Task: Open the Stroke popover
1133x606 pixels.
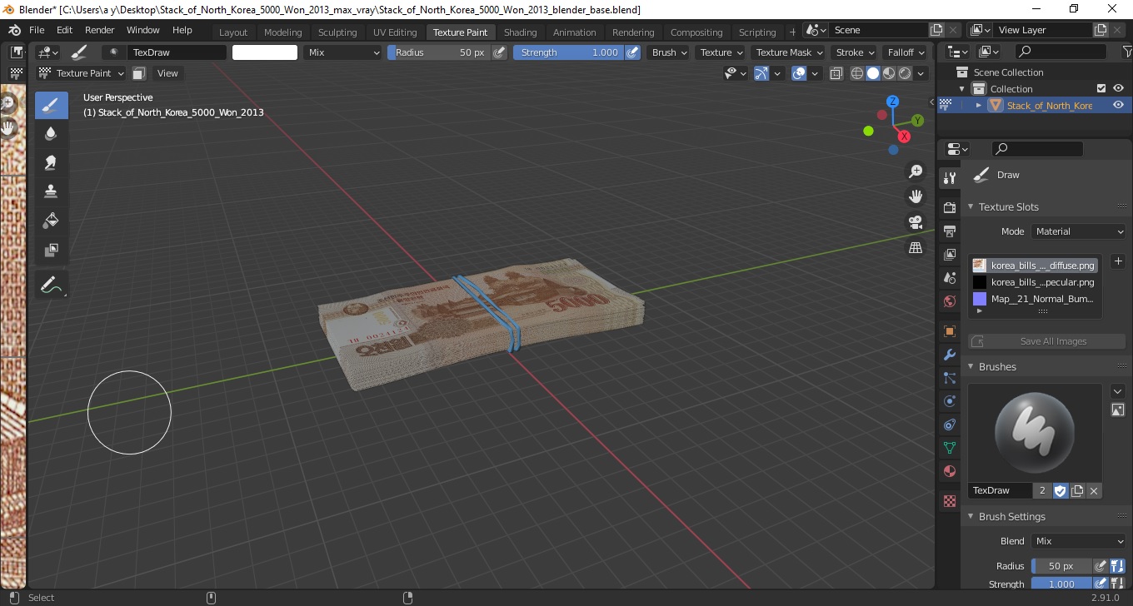Action: [x=854, y=52]
